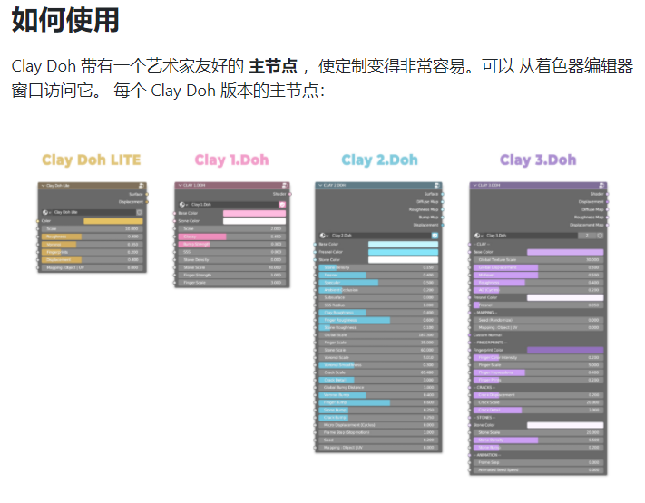This screenshot has height=503, width=645.
Task: Click node group icon in Clay 2.Doh header
Action: click(435, 185)
